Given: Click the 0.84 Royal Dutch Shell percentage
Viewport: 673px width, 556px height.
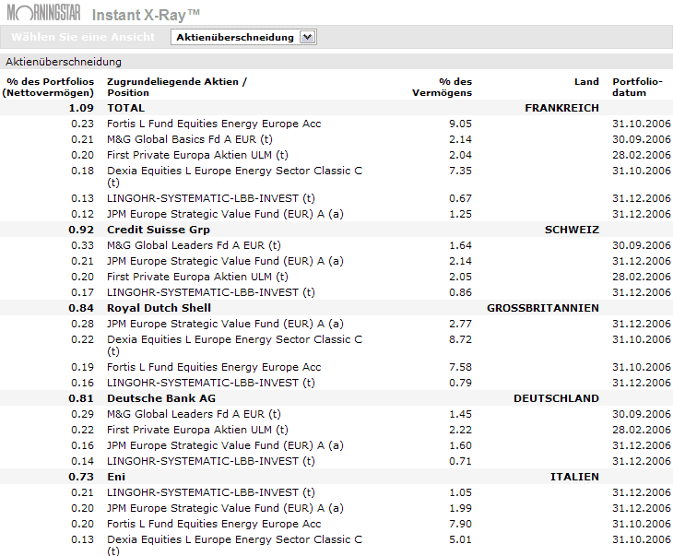Looking at the screenshot, I should [81, 308].
